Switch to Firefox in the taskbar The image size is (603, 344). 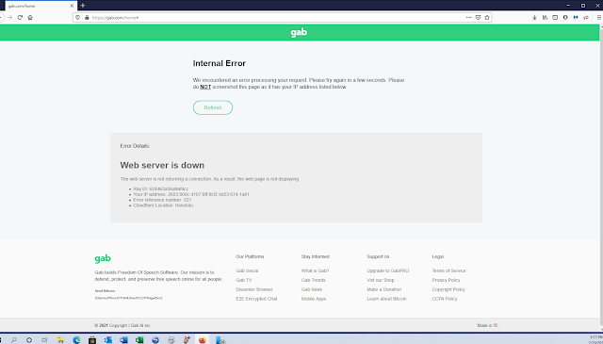coord(203,340)
